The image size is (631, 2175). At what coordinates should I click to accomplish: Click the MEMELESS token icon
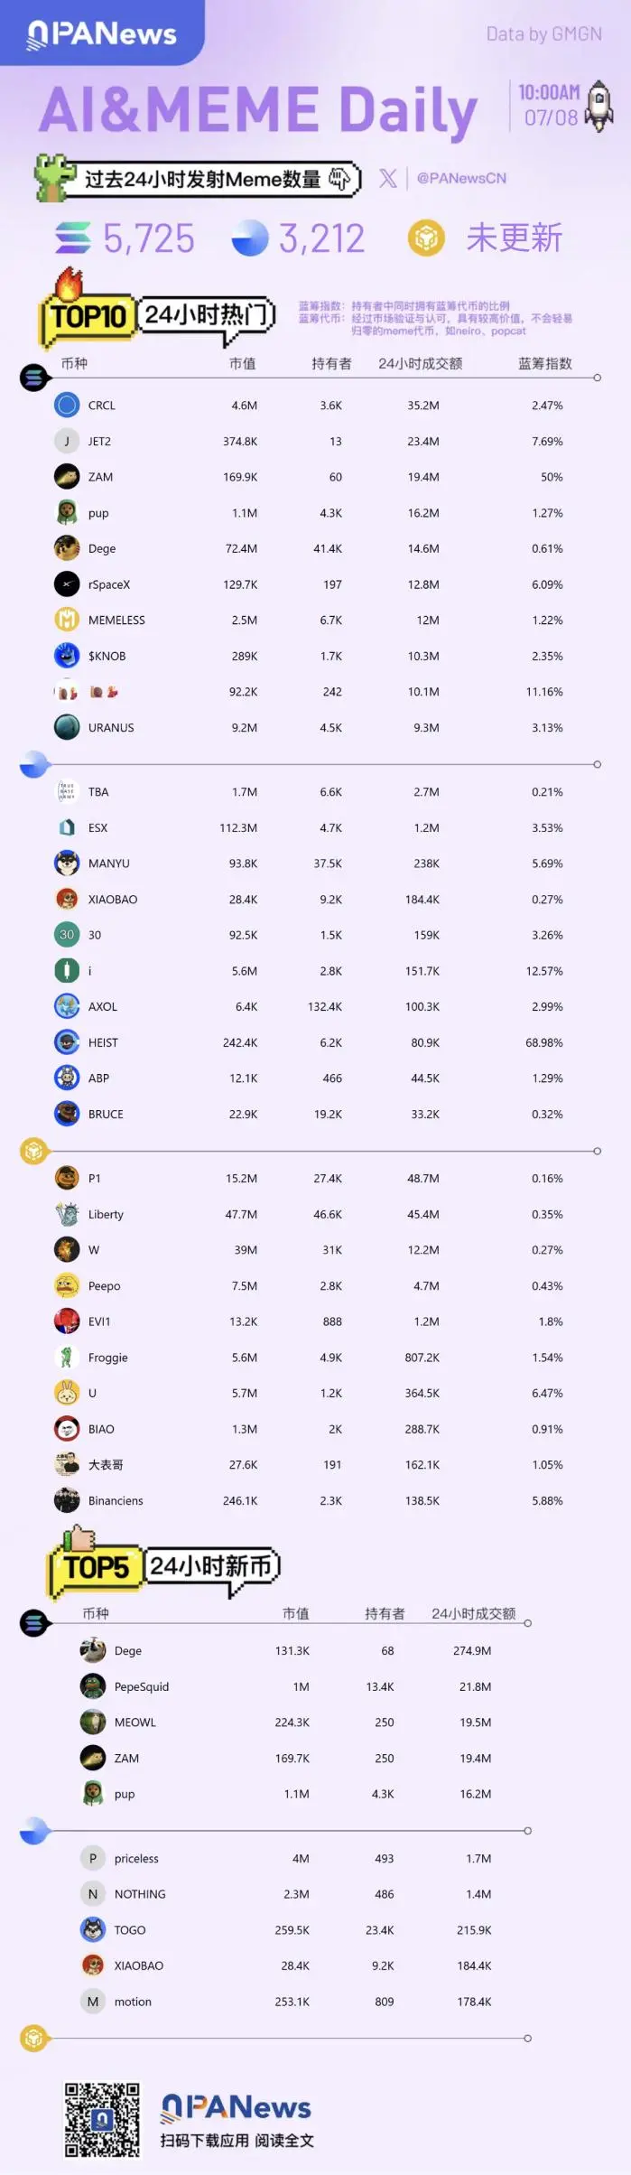click(67, 621)
